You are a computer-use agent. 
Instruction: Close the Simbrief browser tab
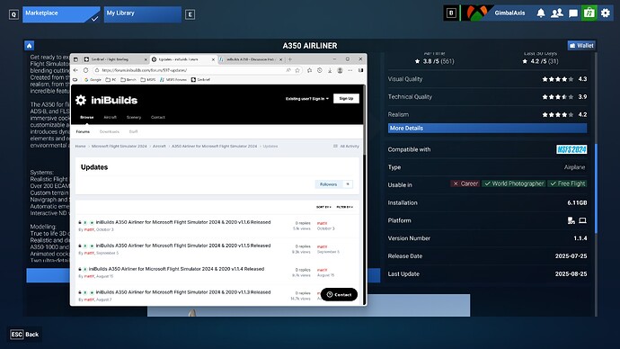click(145, 59)
